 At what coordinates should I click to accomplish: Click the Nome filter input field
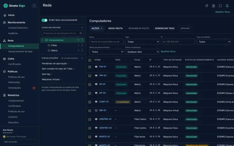tap(106, 42)
